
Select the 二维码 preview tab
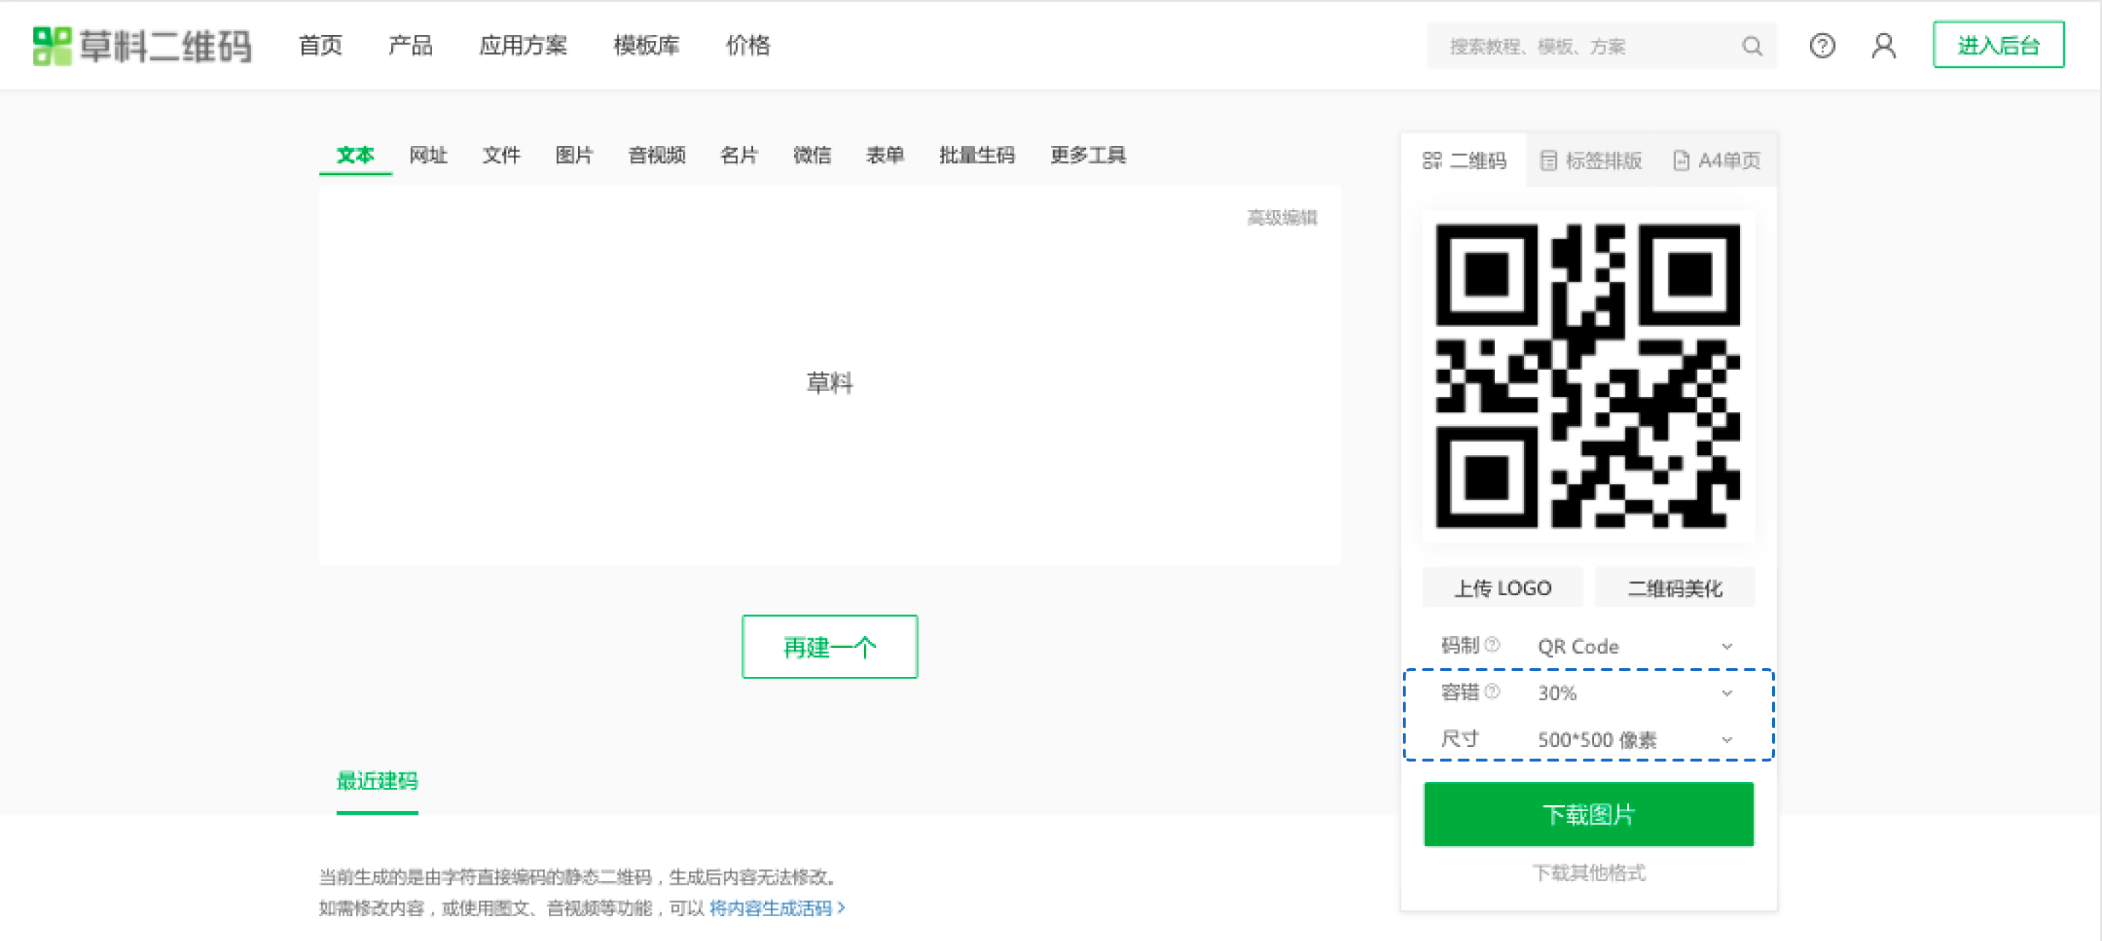coord(1464,160)
